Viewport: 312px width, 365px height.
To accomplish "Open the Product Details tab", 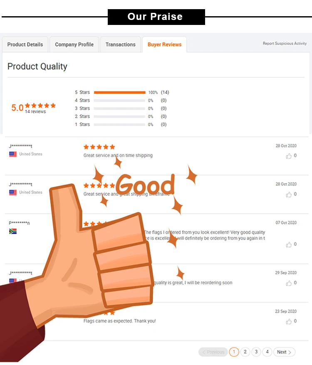I will pyautogui.click(x=25, y=44).
